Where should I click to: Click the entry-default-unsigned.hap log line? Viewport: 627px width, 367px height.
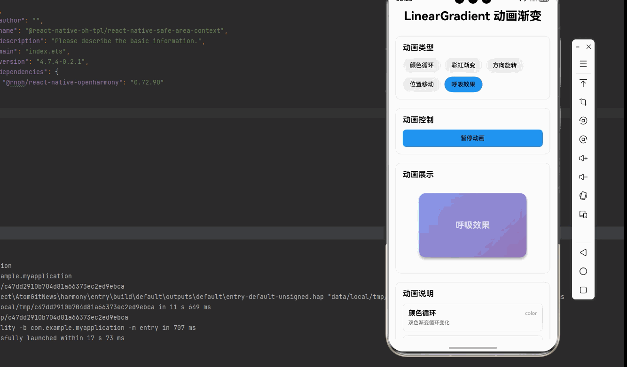click(193, 297)
